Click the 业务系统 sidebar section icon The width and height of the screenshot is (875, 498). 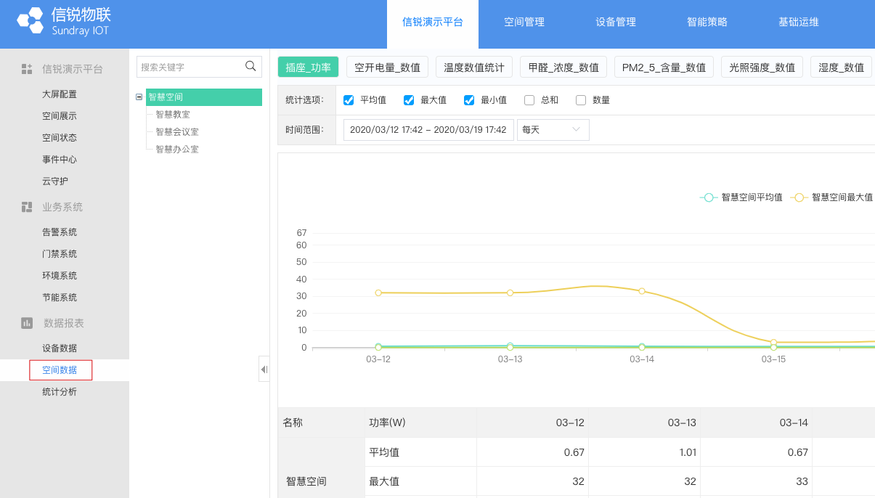27,207
